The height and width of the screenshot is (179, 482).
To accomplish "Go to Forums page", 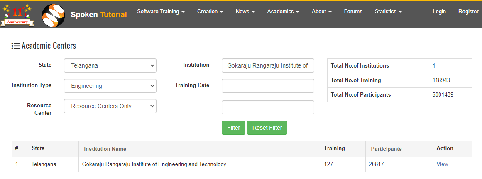I will pos(353,11).
